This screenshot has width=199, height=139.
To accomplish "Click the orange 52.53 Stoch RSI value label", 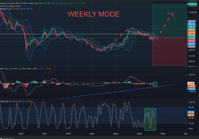I will point(191,115).
